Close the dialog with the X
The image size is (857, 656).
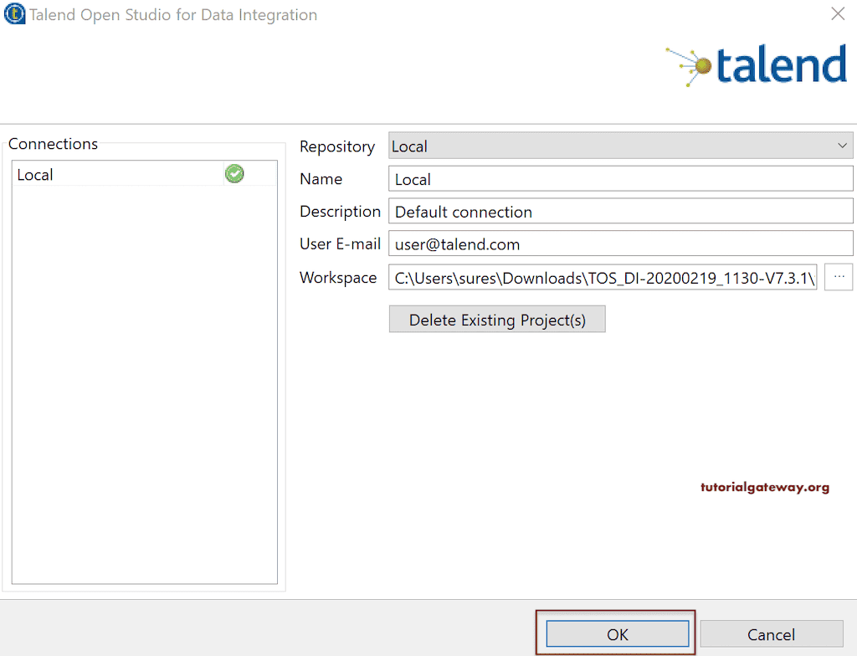click(838, 13)
